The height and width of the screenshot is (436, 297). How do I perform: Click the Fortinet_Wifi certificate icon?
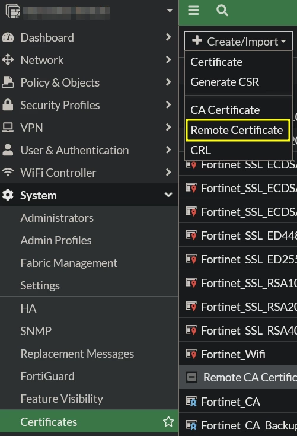(191, 354)
